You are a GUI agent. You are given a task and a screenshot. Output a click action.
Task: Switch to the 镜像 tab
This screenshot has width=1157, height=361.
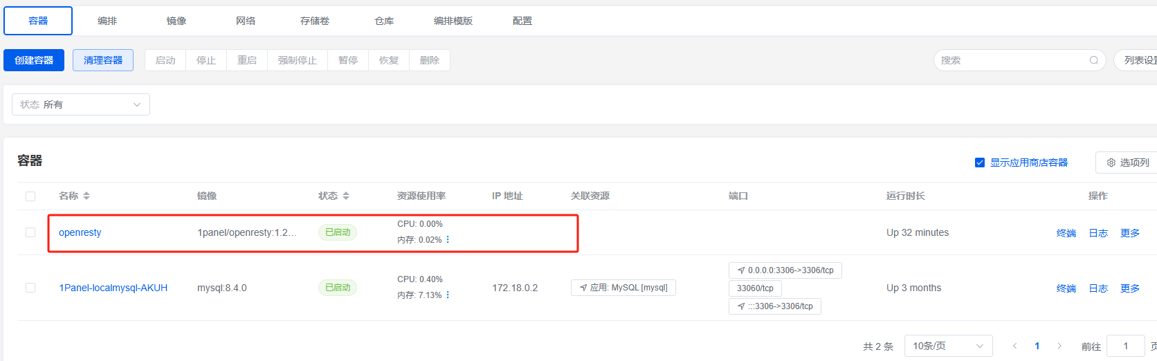point(176,21)
